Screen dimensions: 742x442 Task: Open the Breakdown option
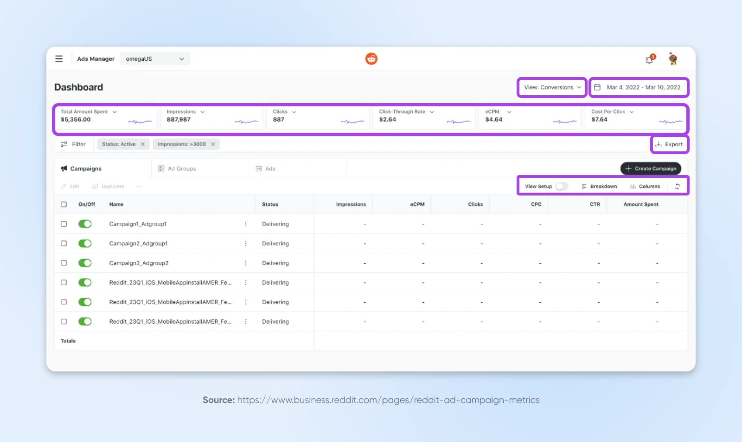click(x=599, y=187)
